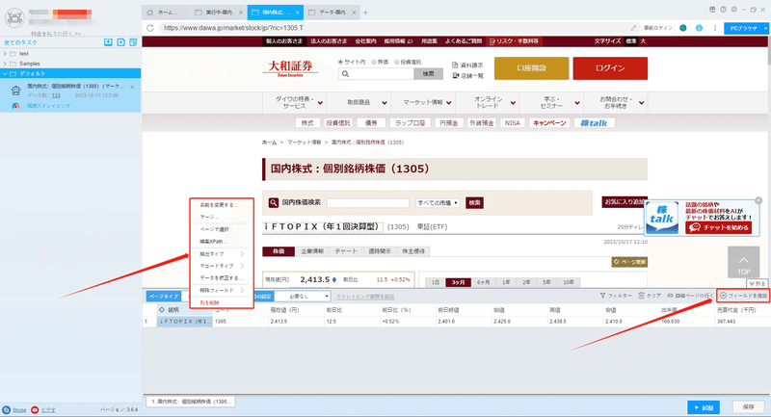The image size is (771, 417).
Task: Click フィールドを追加 plus button
Action: point(743,296)
